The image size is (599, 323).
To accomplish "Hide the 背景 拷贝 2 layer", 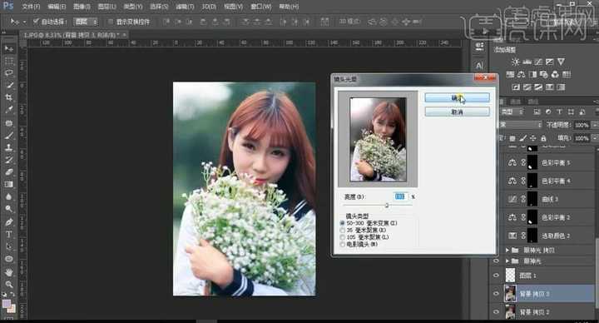I will 496,312.
